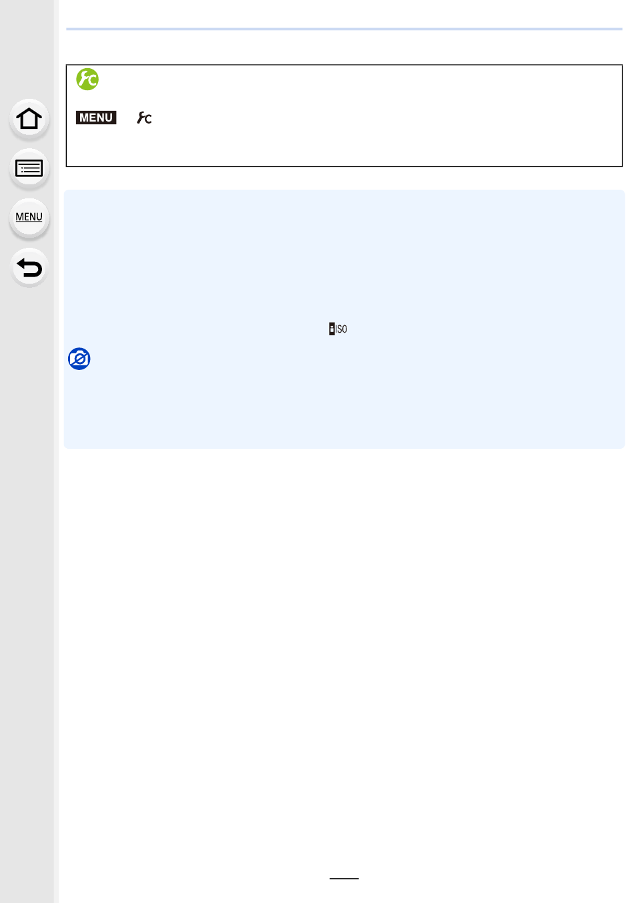Click inside the light blue notes panel
The image size is (634, 903).
(344, 319)
